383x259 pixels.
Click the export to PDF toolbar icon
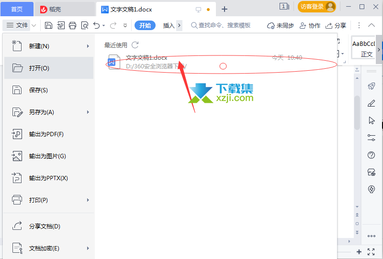61,25
